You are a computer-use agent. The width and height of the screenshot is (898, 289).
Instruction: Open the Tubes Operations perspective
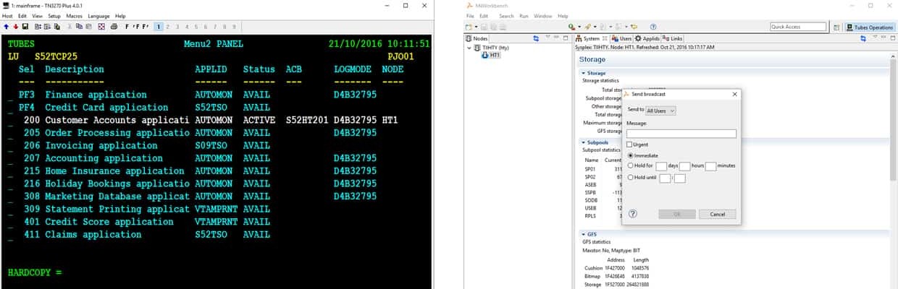869,27
